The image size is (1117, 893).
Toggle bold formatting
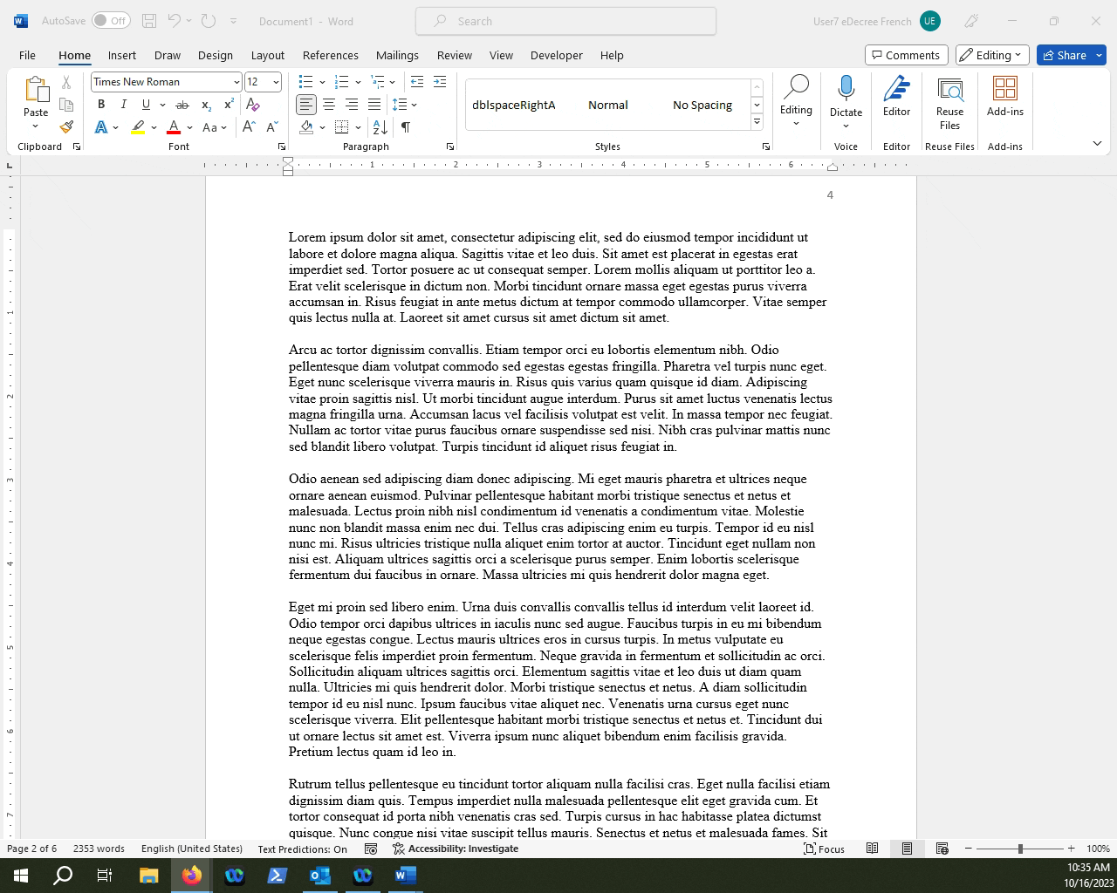pos(101,105)
